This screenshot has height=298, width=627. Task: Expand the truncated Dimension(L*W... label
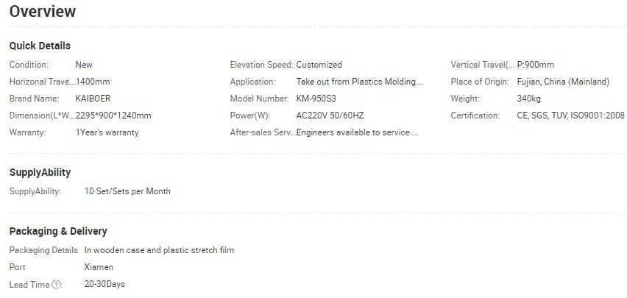43,116
